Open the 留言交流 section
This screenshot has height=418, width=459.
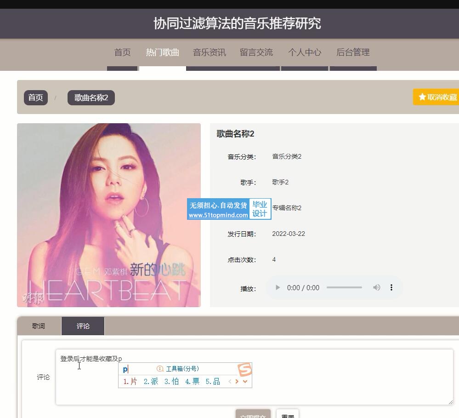[256, 52]
